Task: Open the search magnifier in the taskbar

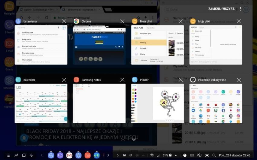Action: pos(214,155)
